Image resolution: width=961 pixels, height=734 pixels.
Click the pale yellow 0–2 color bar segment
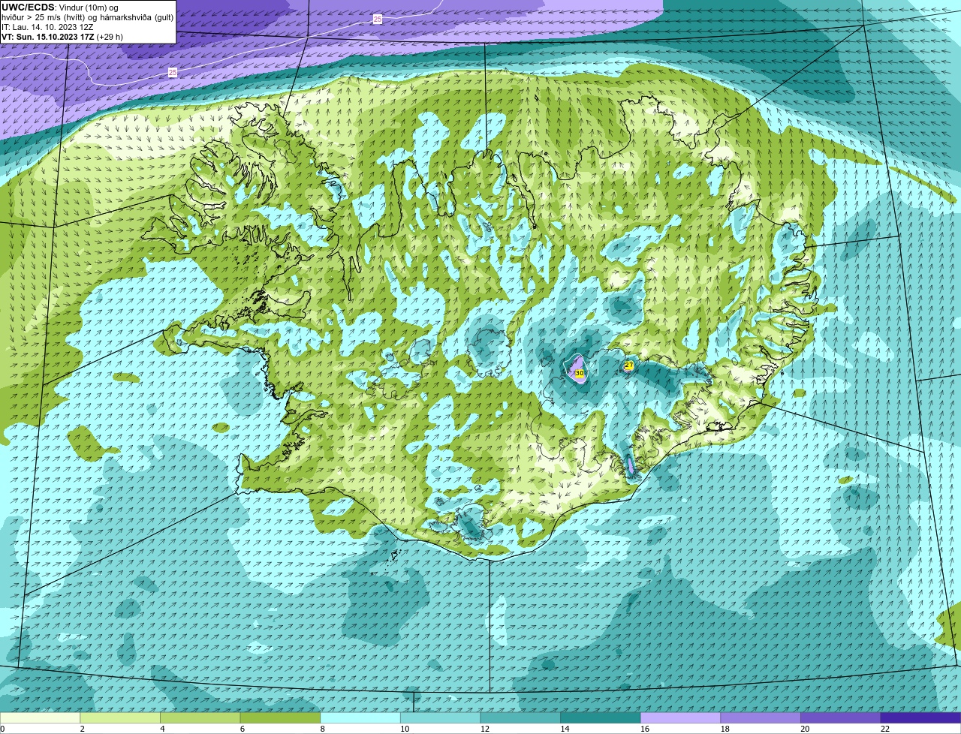click(x=40, y=718)
